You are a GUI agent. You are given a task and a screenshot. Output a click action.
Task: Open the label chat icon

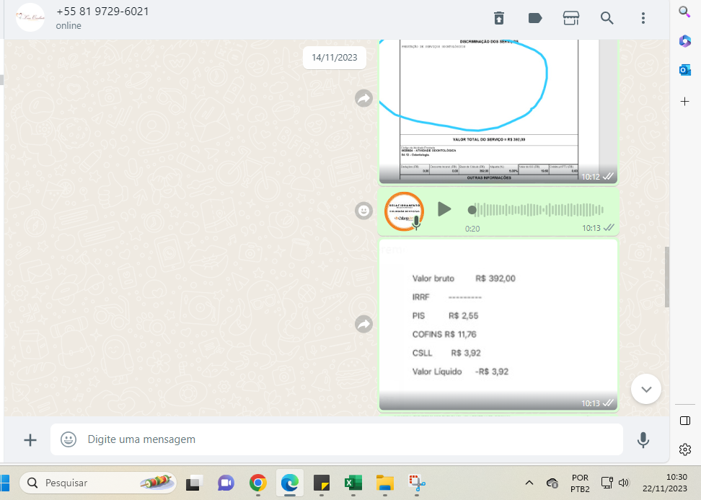click(535, 18)
